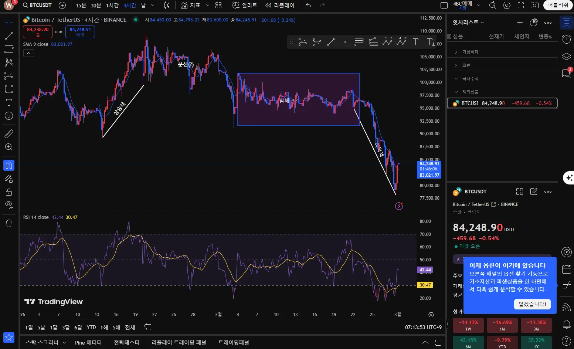The image size is (574, 349).
Task: Select the text tool in left toolbar
Action: click(x=9, y=103)
